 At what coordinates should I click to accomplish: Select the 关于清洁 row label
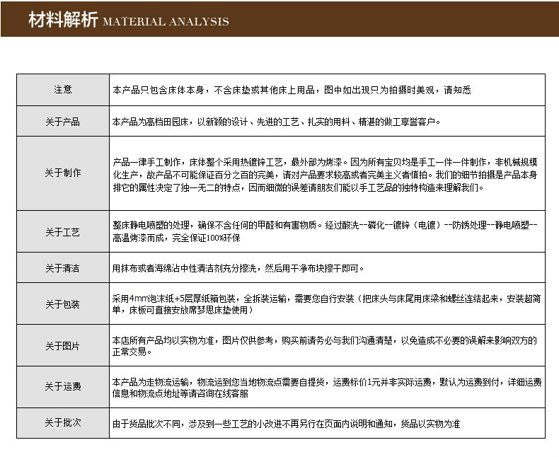(62, 268)
